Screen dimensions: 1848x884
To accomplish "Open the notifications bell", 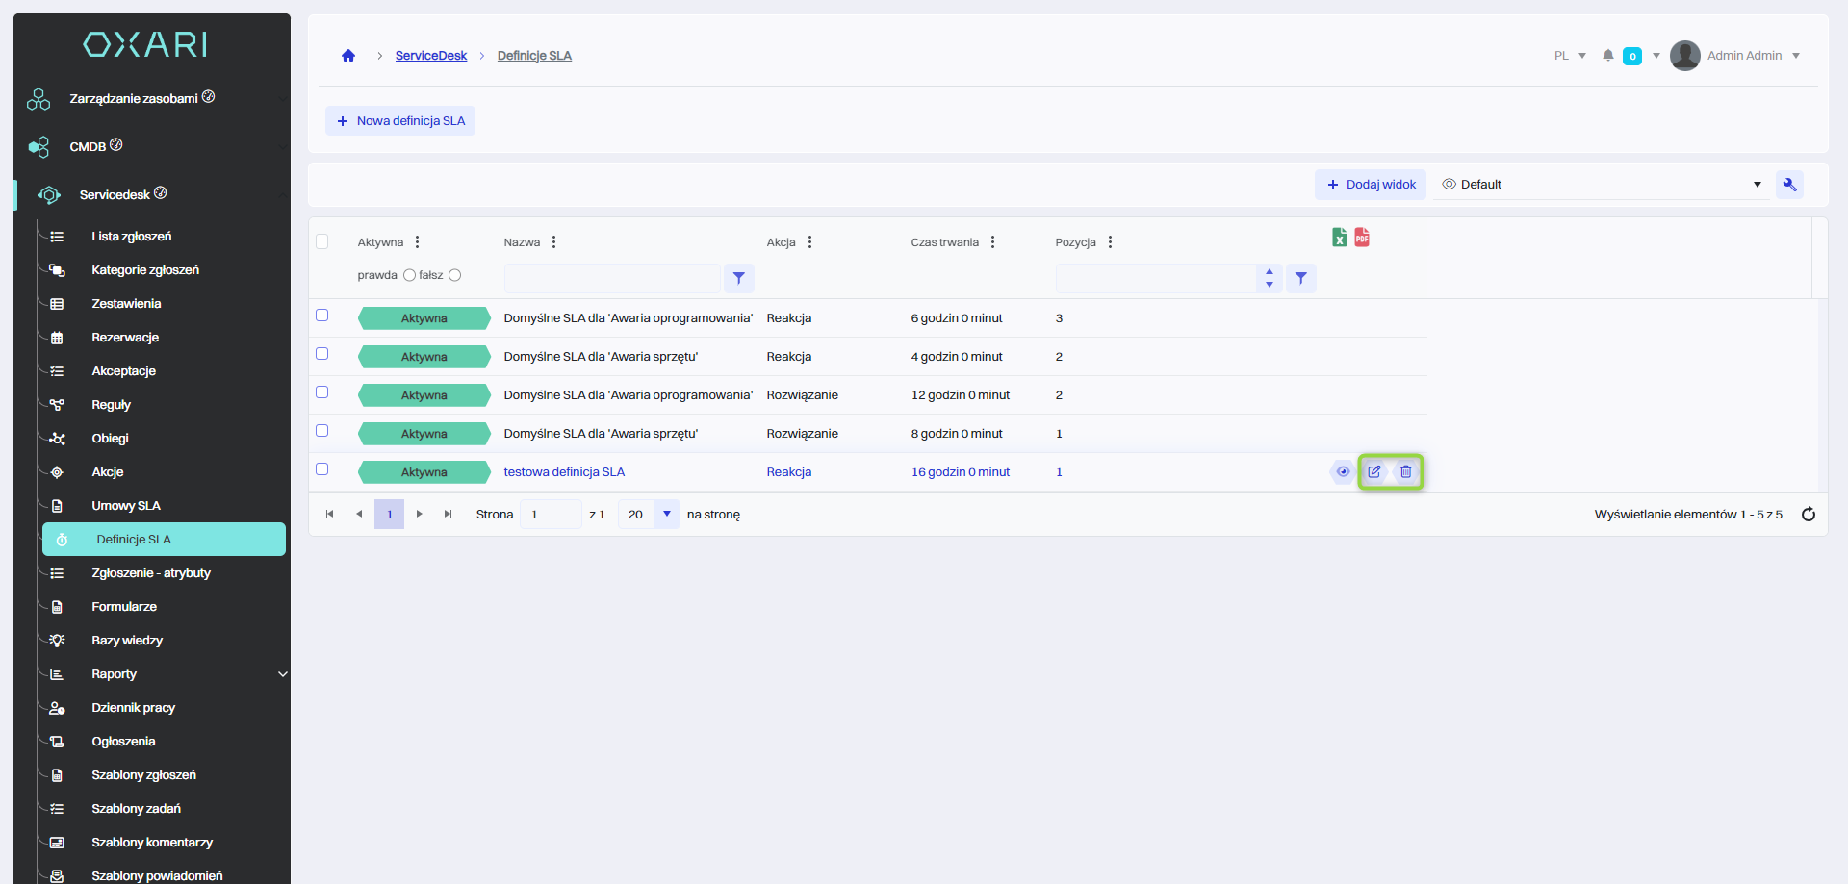I will (1608, 56).
